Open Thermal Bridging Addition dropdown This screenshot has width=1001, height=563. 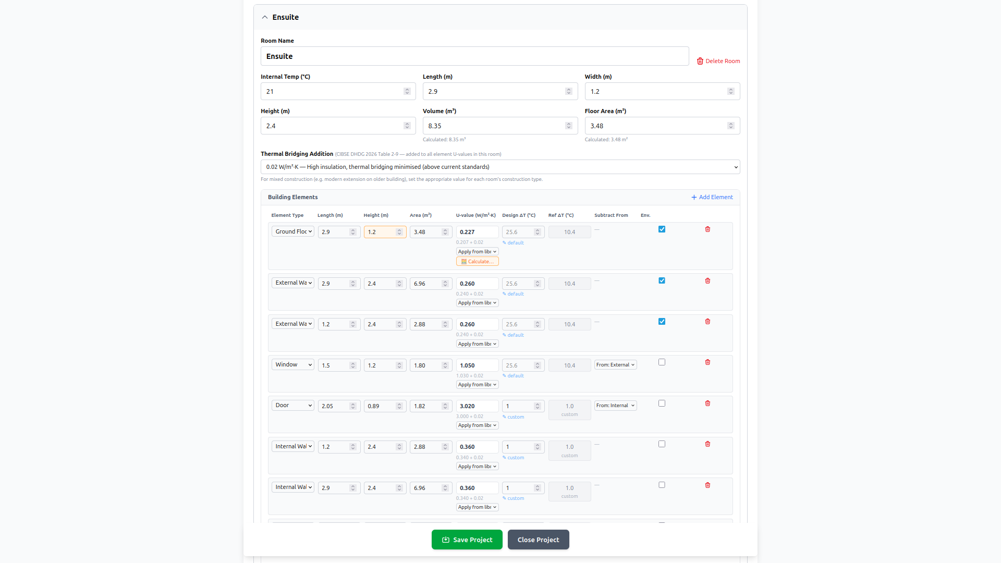click(x=500, y=167)
